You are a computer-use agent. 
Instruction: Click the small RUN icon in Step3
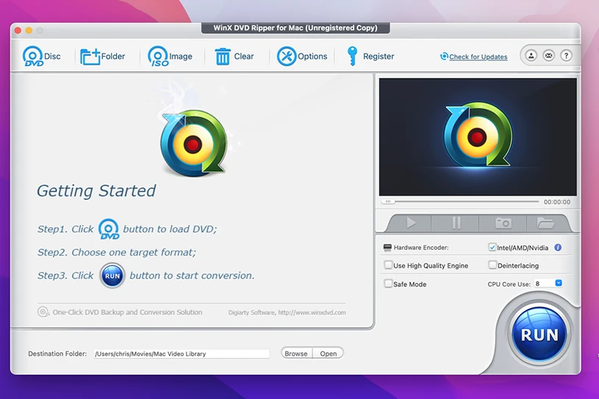(x=112, y=276)
